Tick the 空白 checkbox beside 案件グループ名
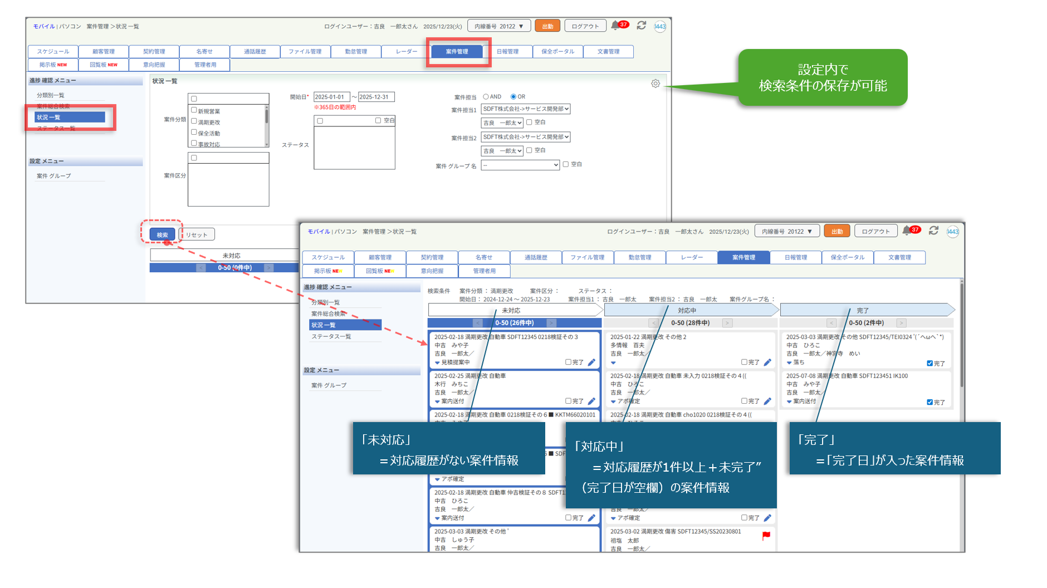The width and height of the screenshot is (1047, 588). pos(566,164)
